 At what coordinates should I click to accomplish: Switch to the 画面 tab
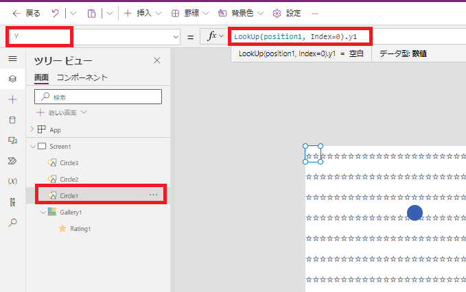coord(41,77)
